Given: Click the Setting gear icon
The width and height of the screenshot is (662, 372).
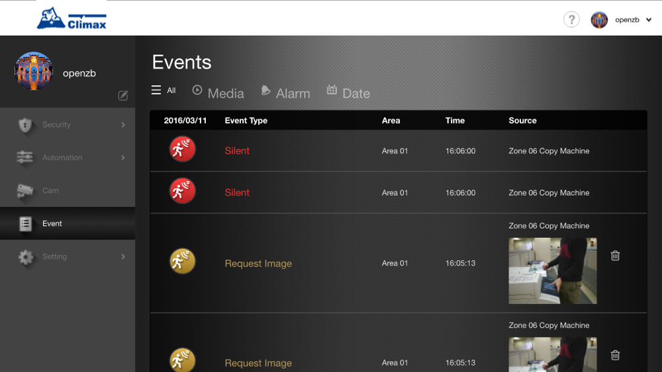Looking at the screenshot, I should (26, 256).
